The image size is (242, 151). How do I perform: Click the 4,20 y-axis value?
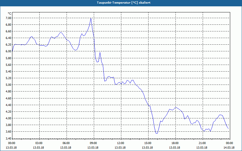click(x=9, y=111)
